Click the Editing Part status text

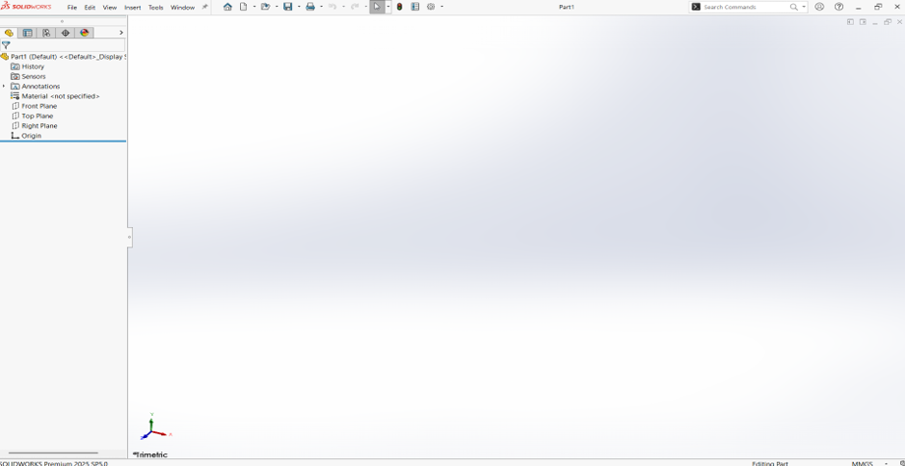770,463
